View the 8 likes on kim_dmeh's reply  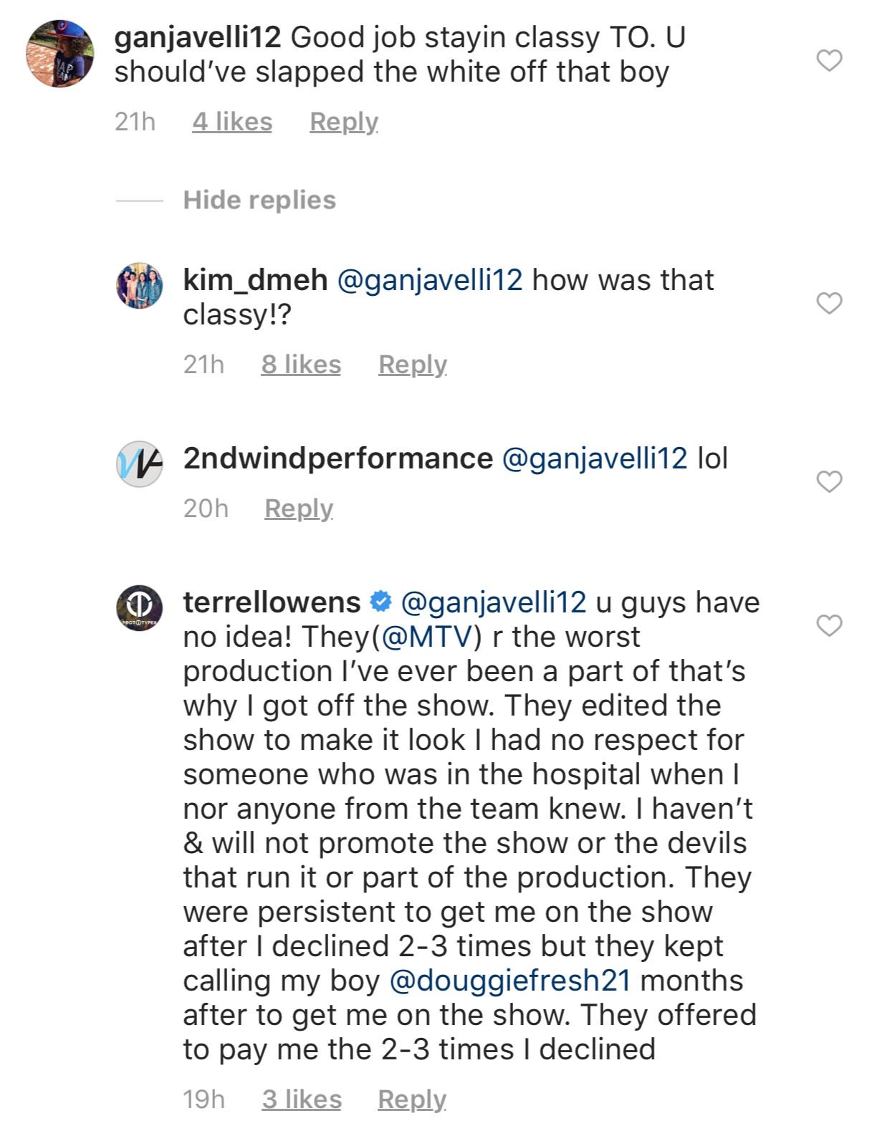tap(301, 365)
